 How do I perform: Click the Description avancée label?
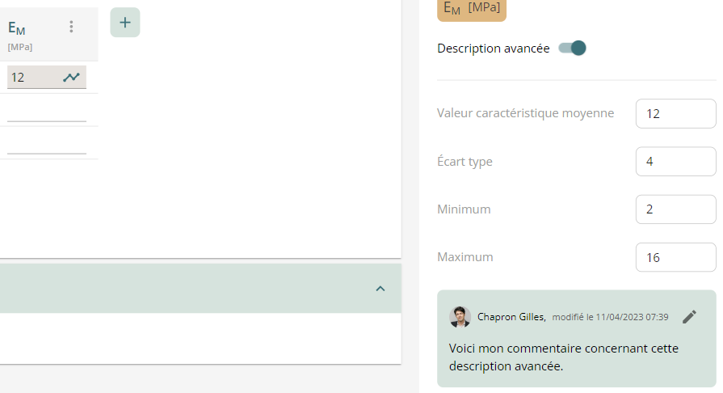(x=493, y=49)
